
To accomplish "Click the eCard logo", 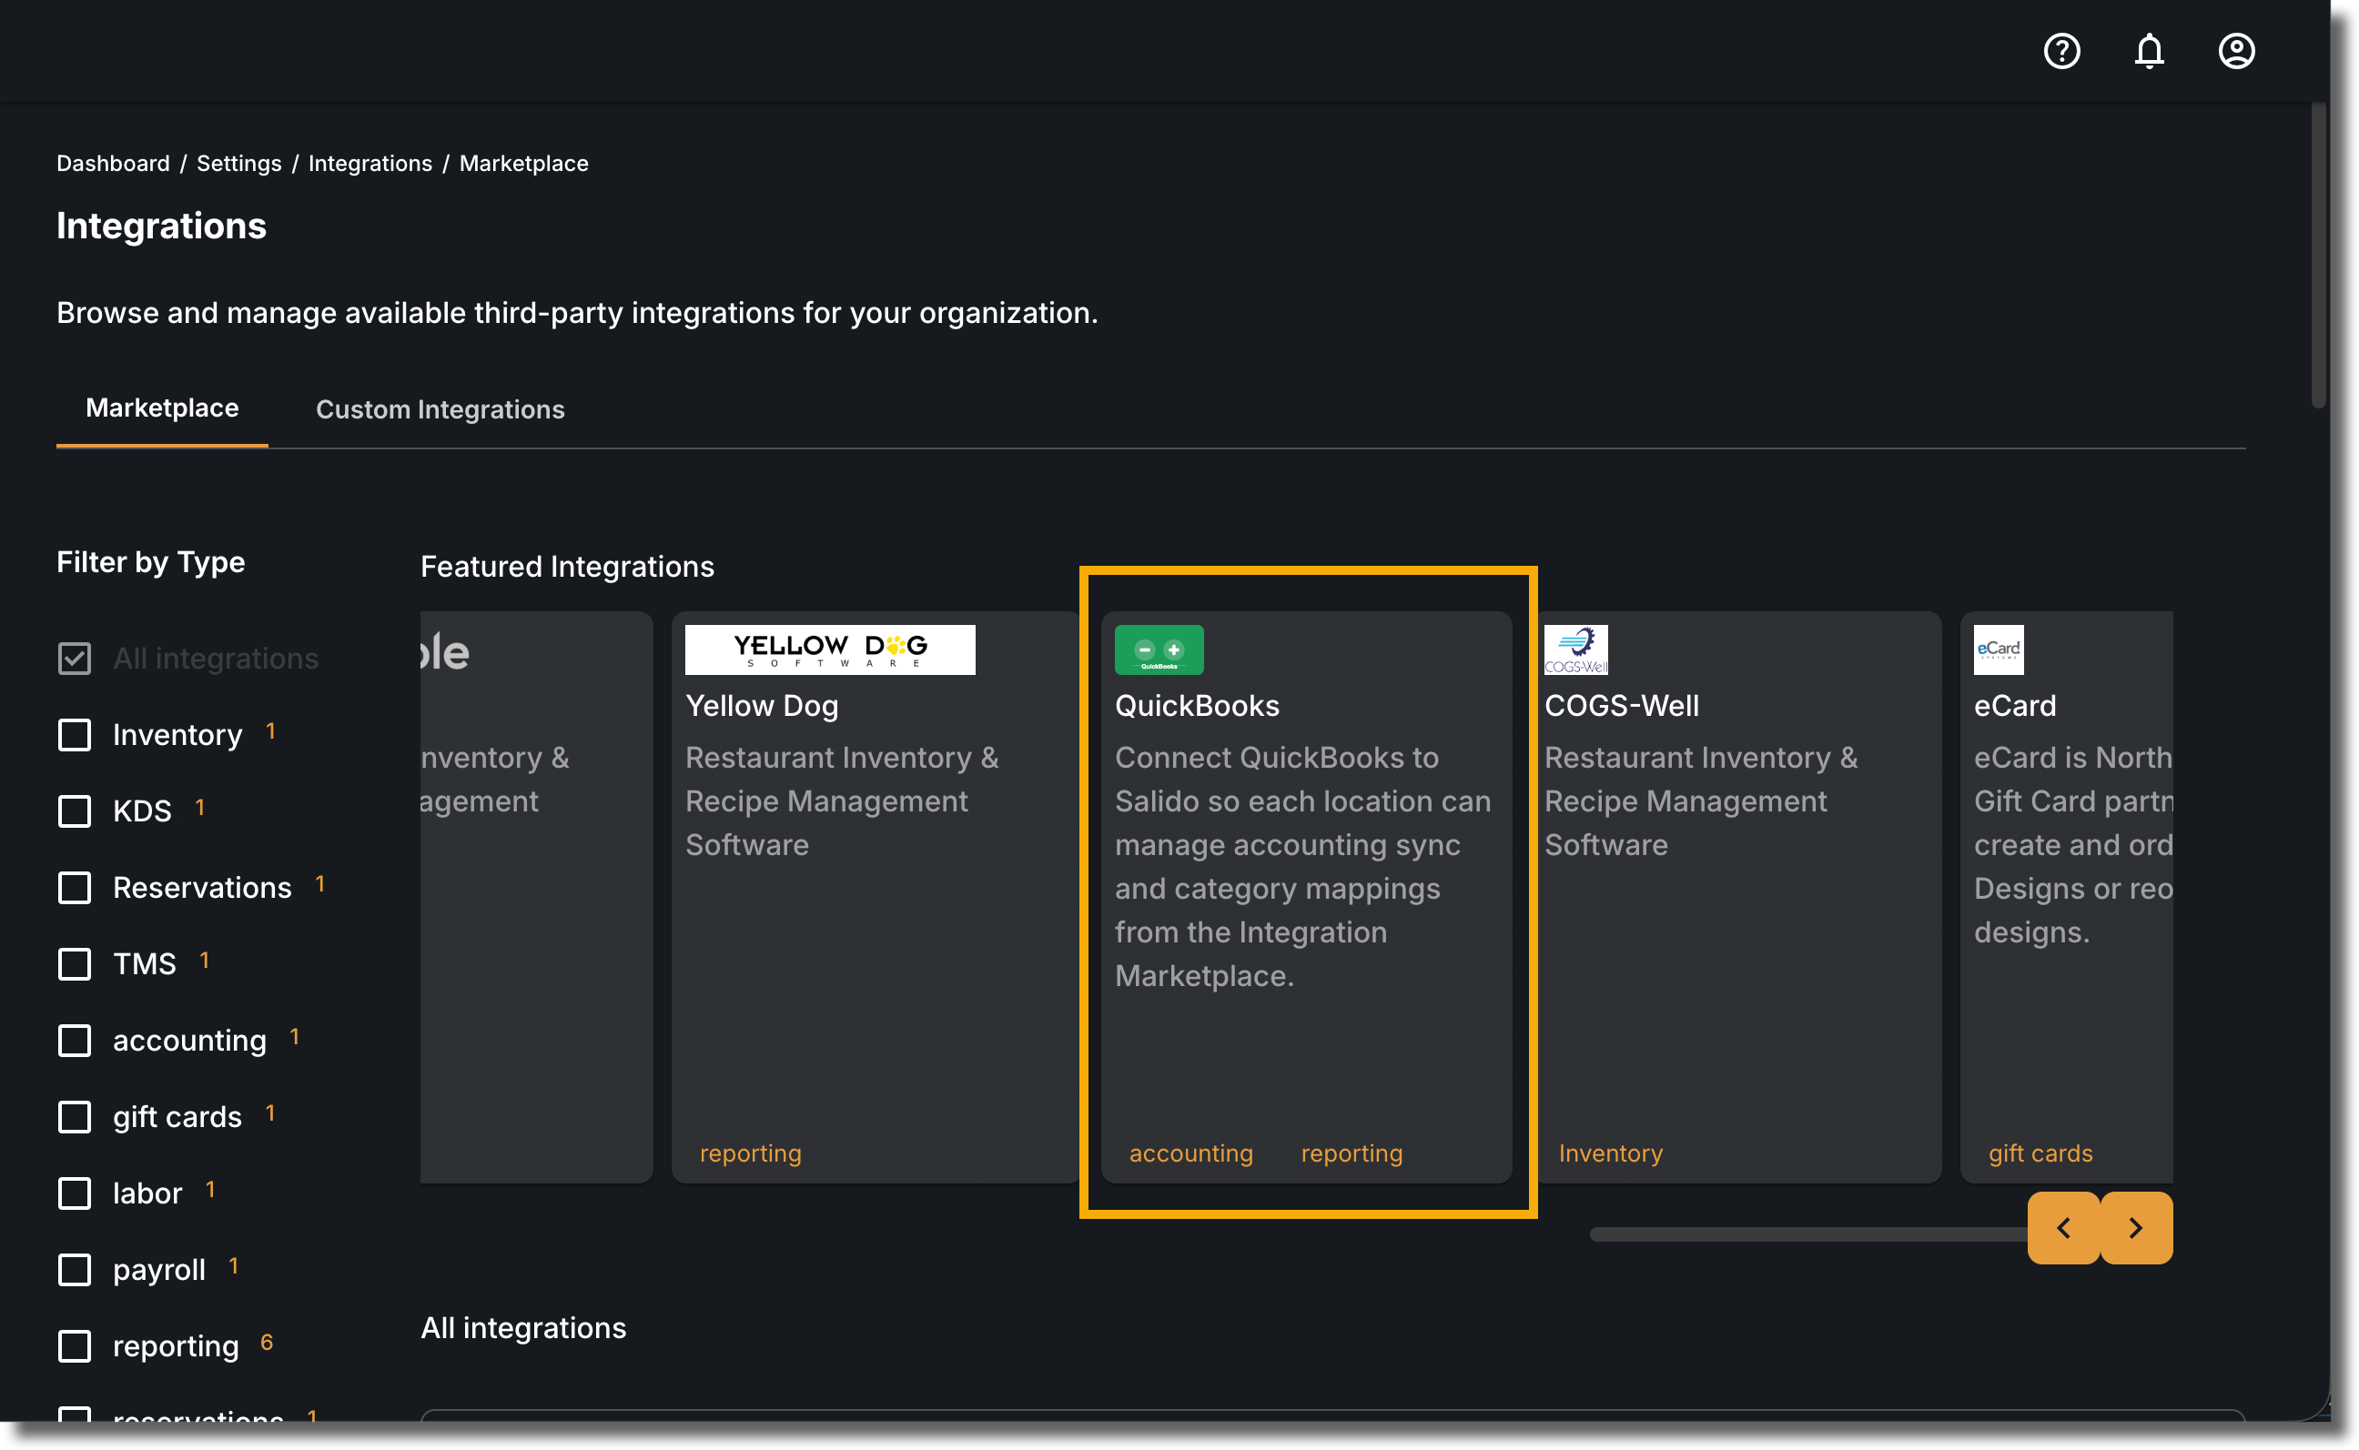I will [1999, 649].
